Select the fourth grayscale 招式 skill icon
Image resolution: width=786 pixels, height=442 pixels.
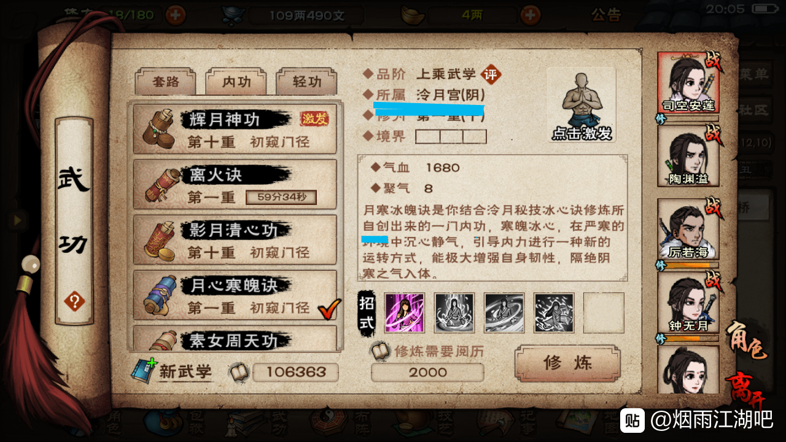(554, 312)
